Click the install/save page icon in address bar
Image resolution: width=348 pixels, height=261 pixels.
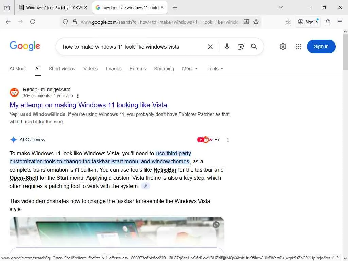coord(246,22)
